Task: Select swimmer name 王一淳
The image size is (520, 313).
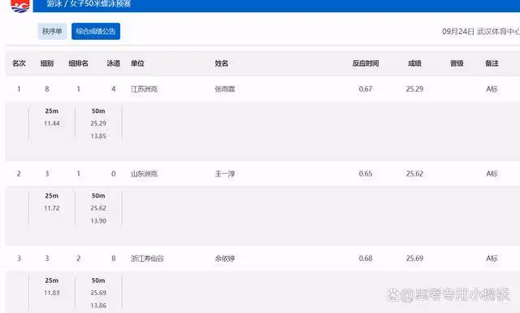Action: click(225, 174)
